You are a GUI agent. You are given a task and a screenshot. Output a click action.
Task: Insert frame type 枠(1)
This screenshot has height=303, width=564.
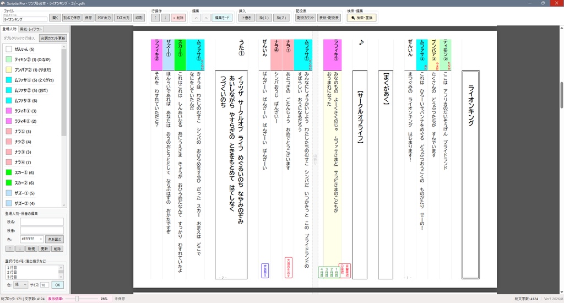[x=264, y=18]
